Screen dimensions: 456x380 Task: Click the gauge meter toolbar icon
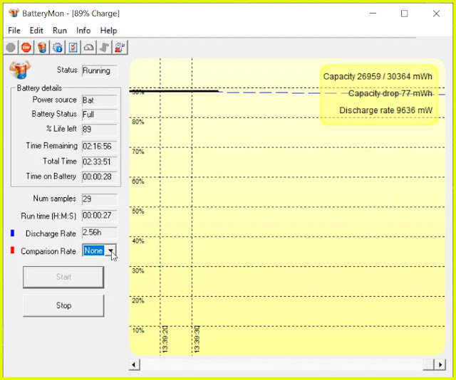click(88, 48)
